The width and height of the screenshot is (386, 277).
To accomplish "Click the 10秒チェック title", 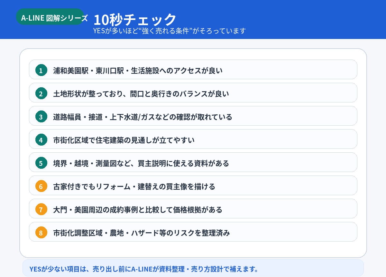I will 135,19.
